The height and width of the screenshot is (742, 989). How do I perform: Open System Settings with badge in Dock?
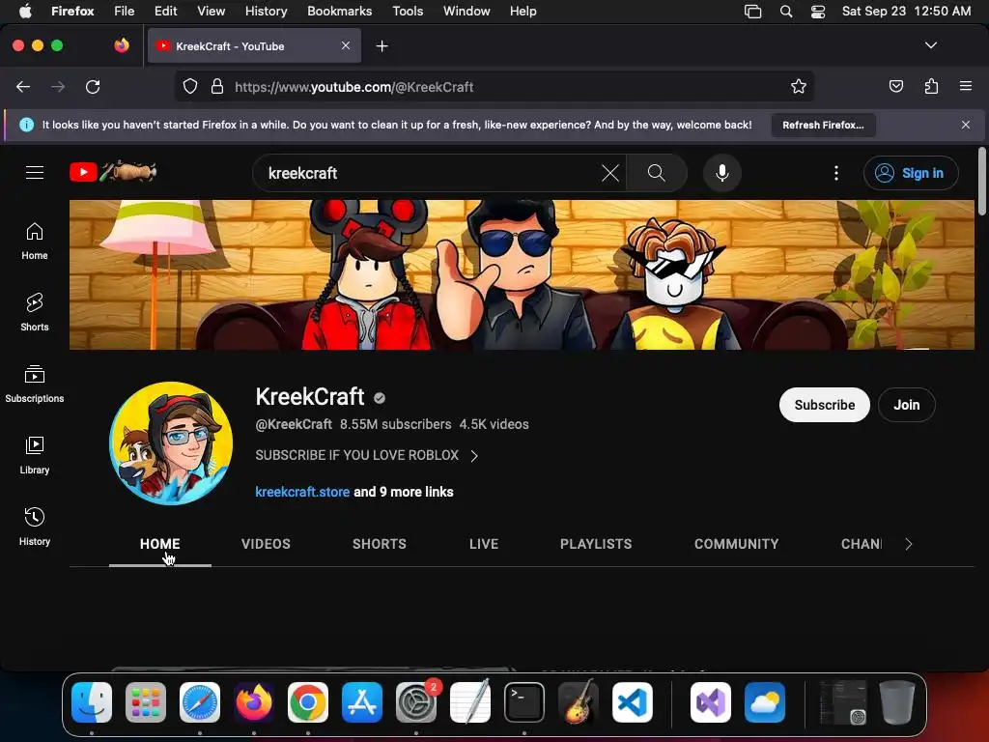click(416, 702)
